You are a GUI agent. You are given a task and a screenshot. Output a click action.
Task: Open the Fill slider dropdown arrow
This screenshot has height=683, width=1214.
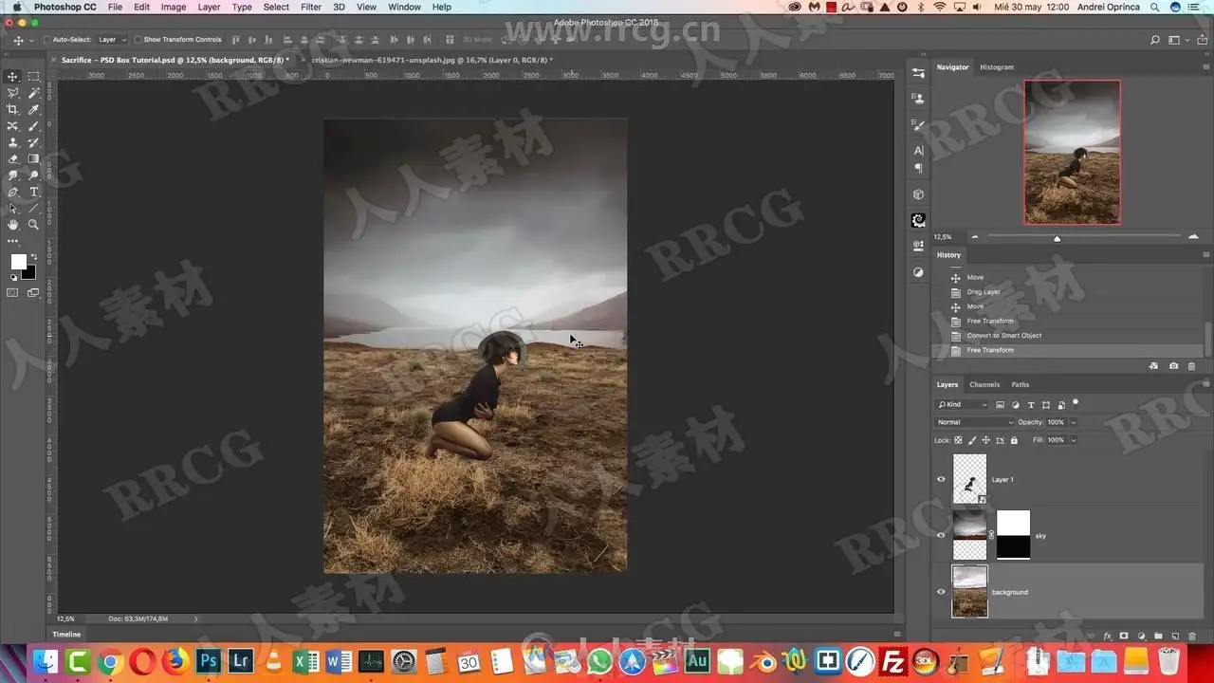(x=1074, y=440)
